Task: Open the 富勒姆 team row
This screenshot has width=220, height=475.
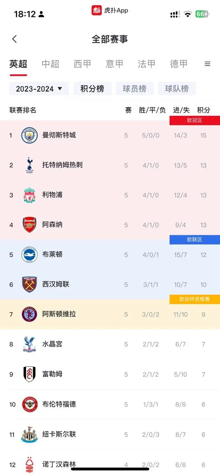Action: 110,374
